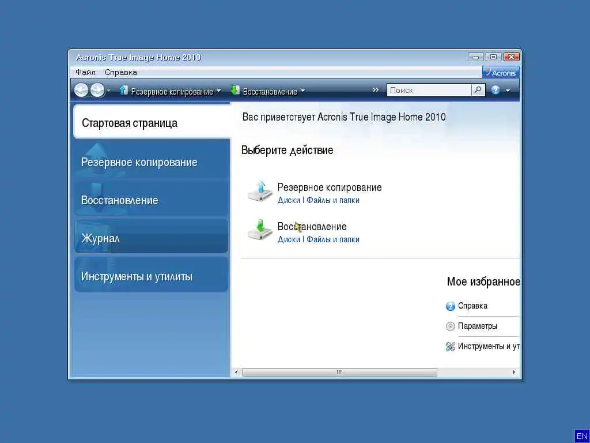Click Диски link under Резервное копирование
This screenshot has height=443, width=590.
[x=289, y=200]
